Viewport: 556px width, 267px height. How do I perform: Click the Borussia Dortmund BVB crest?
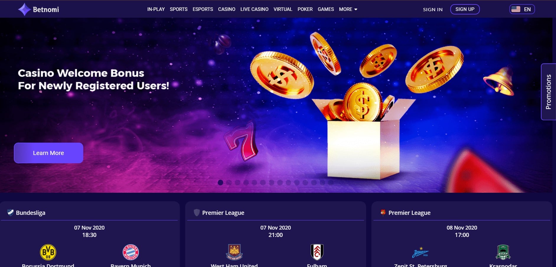pyautogui.click(x=48, y=252)
